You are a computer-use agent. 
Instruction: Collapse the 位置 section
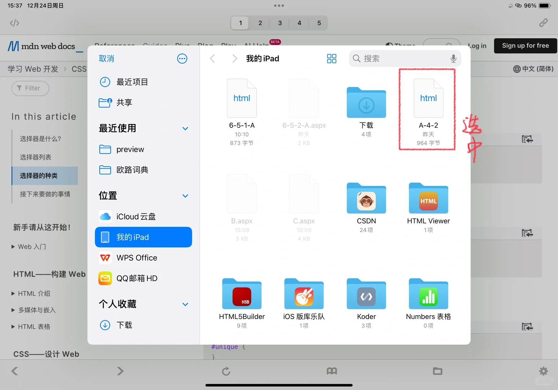click(x=185, y=196)
